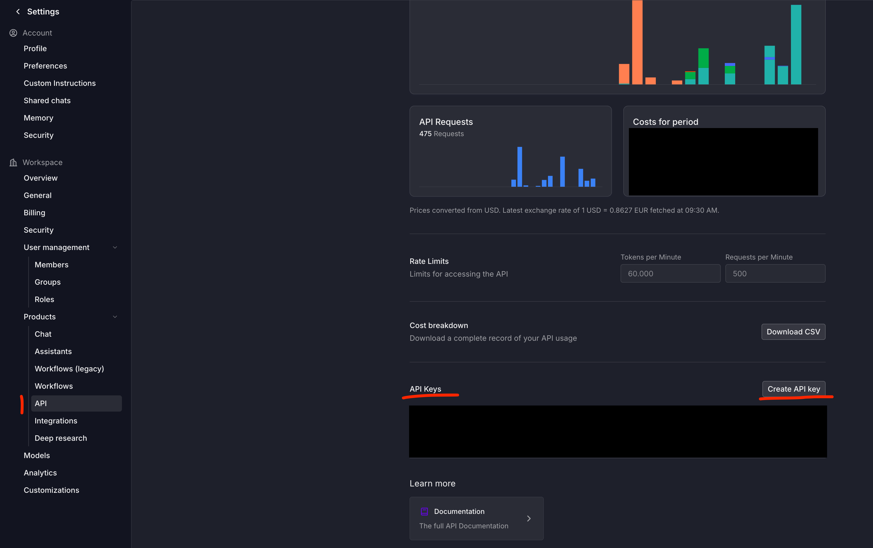Screen dimensions: 873x548
Task: Open the Deep research settings
Action: [x=60, y=438]
